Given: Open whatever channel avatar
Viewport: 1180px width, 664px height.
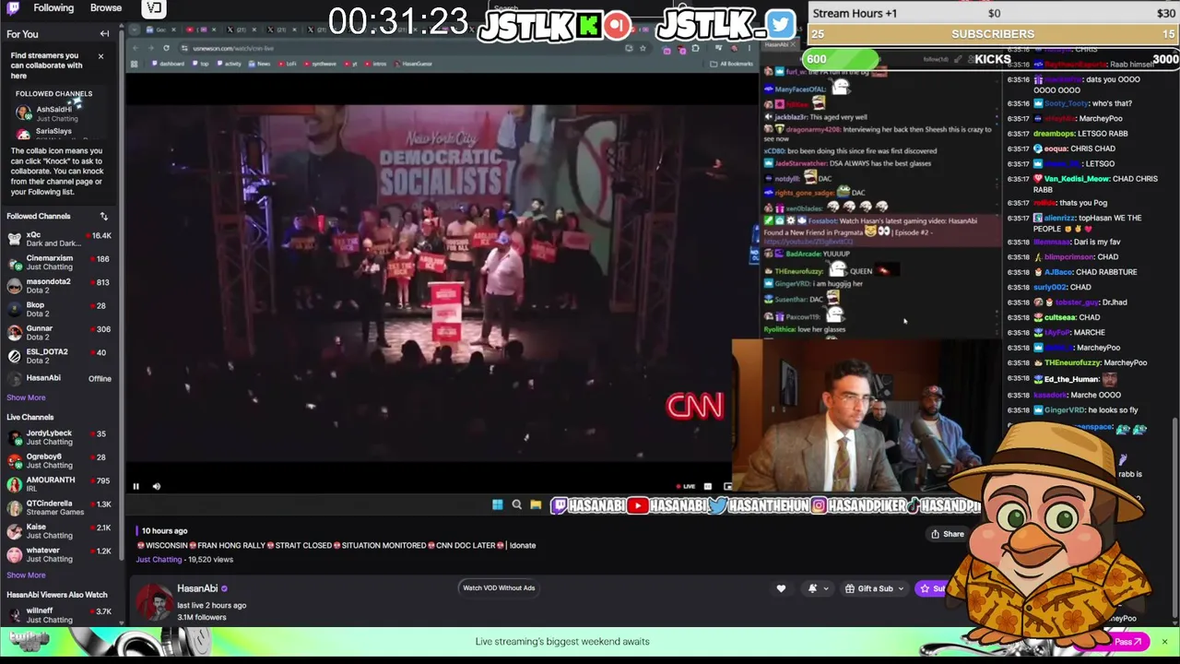Looking at the screenshot, I should 15,554.
